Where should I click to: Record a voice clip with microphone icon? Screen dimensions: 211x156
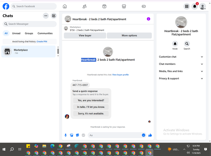coord(65,135)
